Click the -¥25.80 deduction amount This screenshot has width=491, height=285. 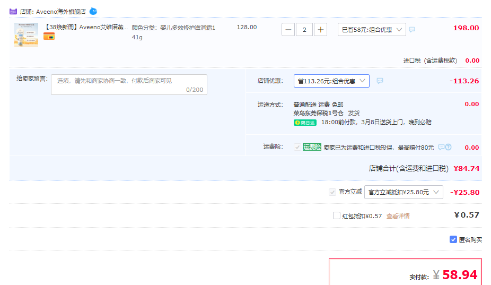pos(464,192)
